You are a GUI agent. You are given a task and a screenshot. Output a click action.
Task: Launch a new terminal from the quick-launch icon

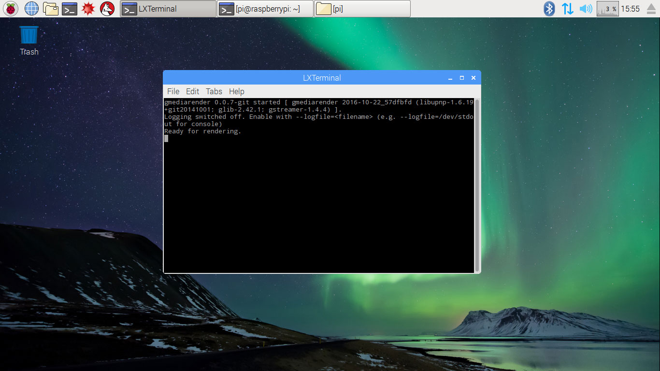[x=69, y=8]
